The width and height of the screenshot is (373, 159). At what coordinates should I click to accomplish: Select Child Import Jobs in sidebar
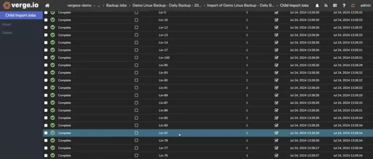[x=21, y=15]
